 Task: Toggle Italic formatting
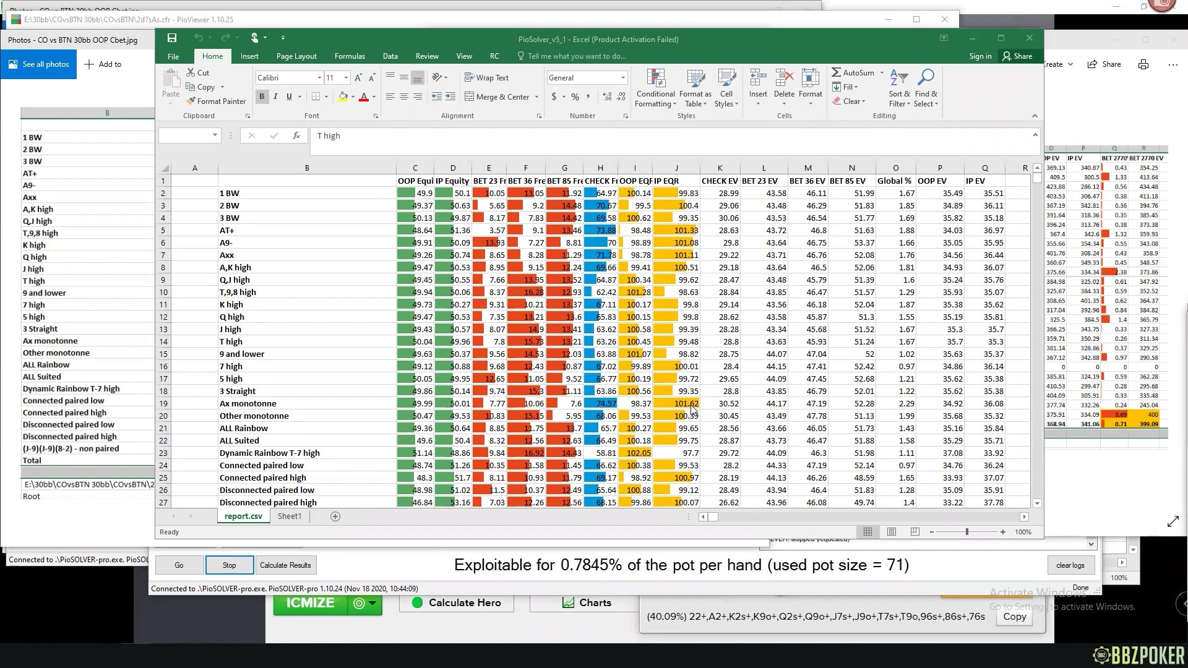(275, 96)
